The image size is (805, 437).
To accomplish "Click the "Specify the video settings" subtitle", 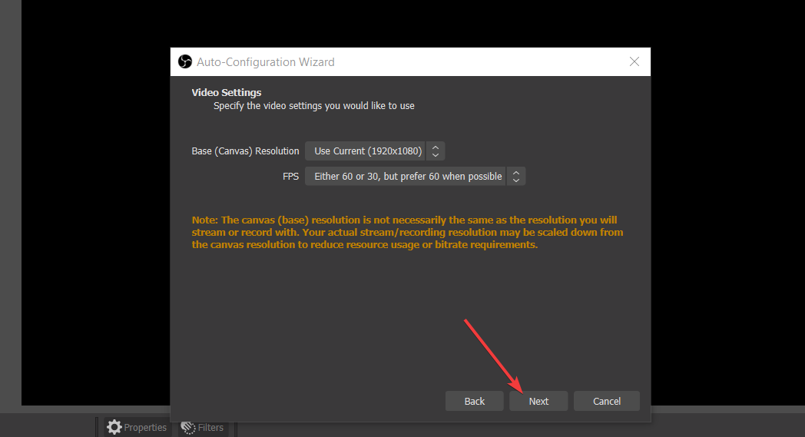I will (313, 106).
